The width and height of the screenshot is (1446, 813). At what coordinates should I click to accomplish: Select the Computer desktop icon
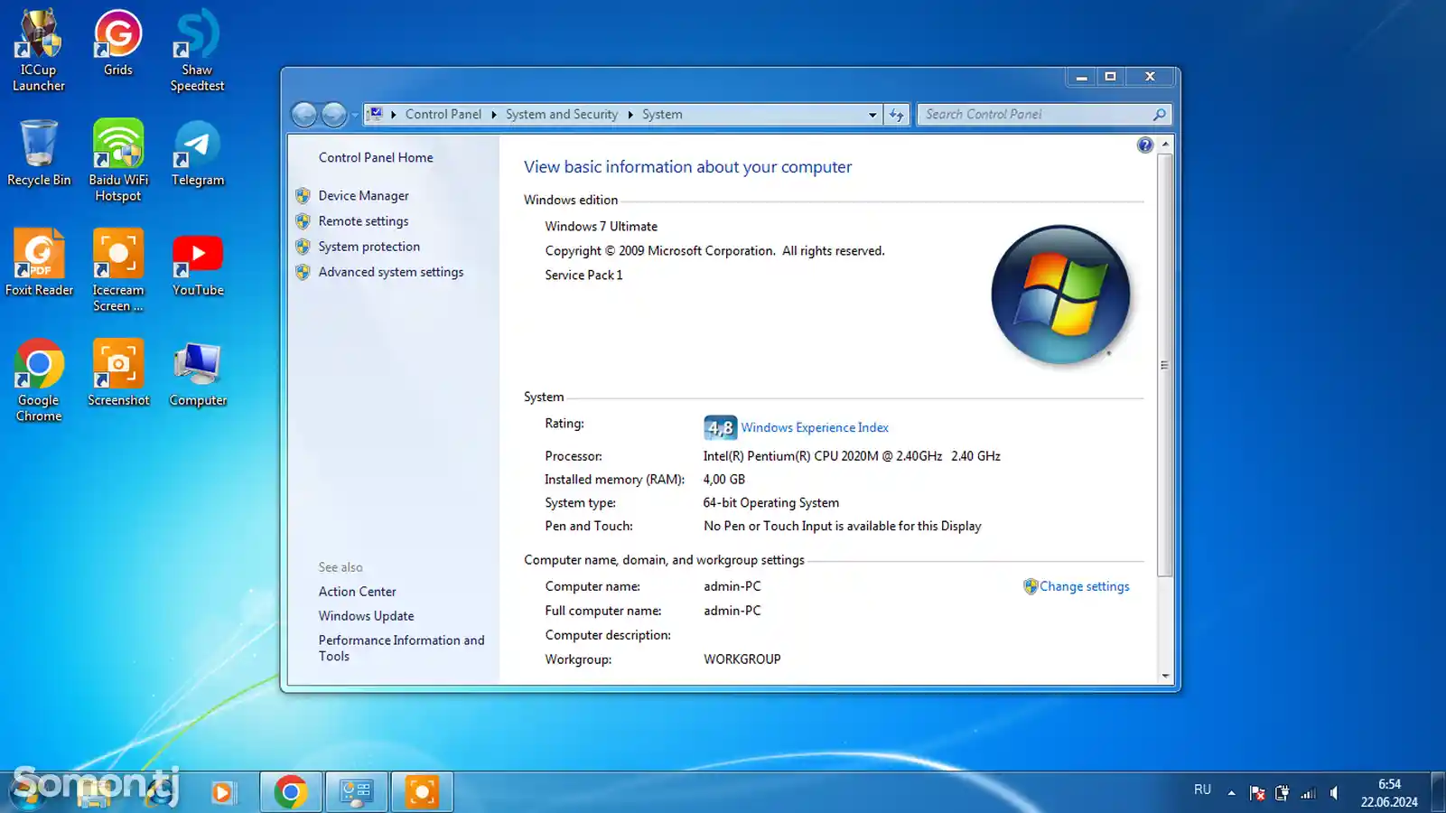pyautogui.click(x=197, y=373)
